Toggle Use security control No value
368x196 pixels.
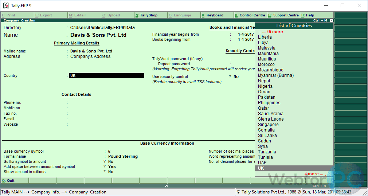[x=236, y=77]
